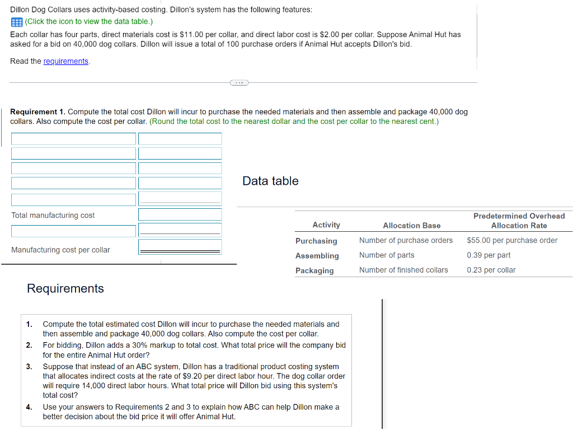Select the Assembling allocation base cell
The image size is (573, 430).
pos(386,255)
